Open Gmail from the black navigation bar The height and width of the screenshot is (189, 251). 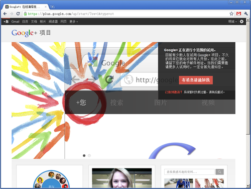tap(15, 22)
